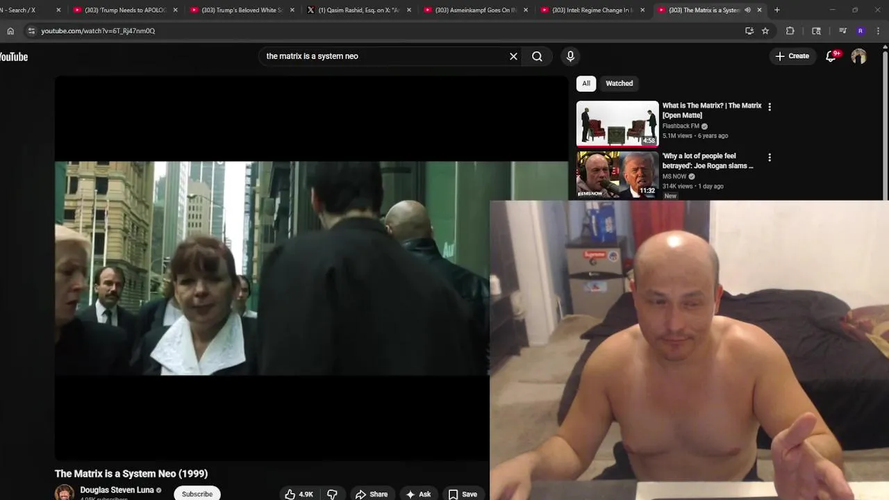Open the 'What is The Matrix? [Open Matte]' title
Viewport: 889px width, 500px height.
click(712, 110)
